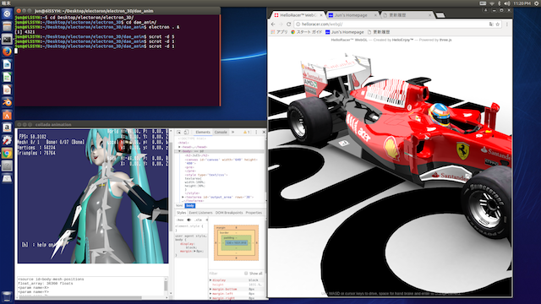The image size is (541, 304).
Task: Open the Files manager in the dock
Action: click(7, 26)
